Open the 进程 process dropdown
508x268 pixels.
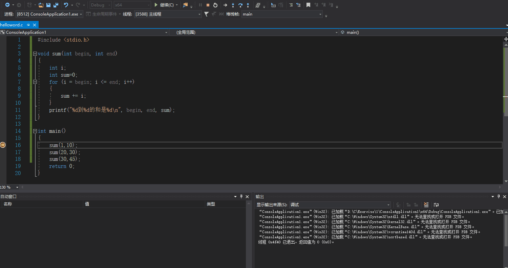[49, 14]
